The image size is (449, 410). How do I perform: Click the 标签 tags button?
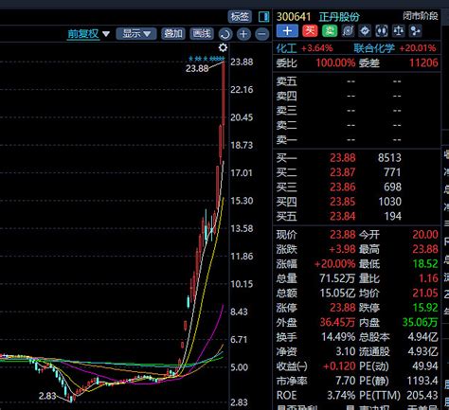pos(240,16)
